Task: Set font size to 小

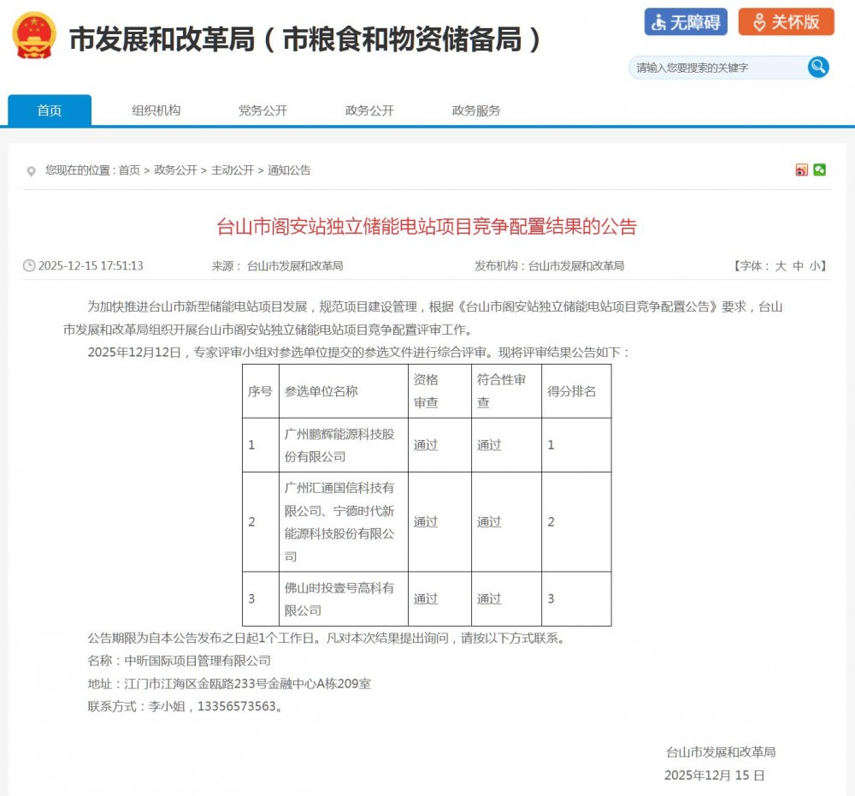Action: (815, 266)
